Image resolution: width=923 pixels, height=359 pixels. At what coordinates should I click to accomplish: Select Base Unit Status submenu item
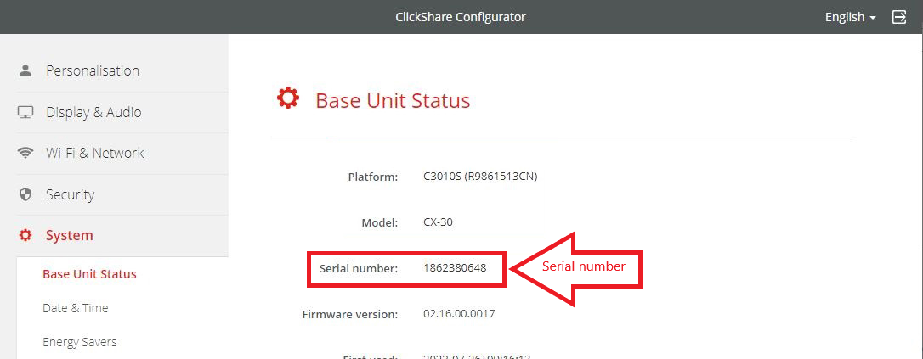(89, 274)
